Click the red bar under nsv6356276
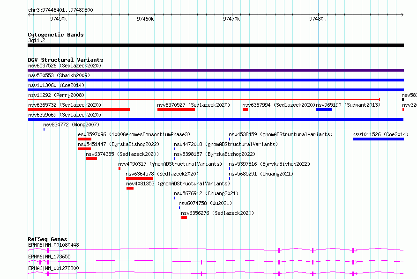Screen dimensions: 417x279 (184, 218)
